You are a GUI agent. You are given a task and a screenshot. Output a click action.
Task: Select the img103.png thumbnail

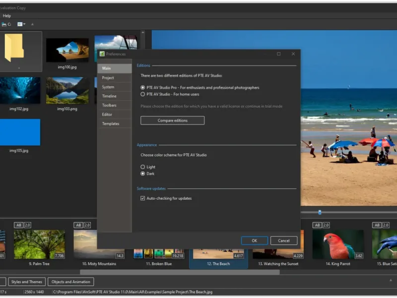pos(67,90)
